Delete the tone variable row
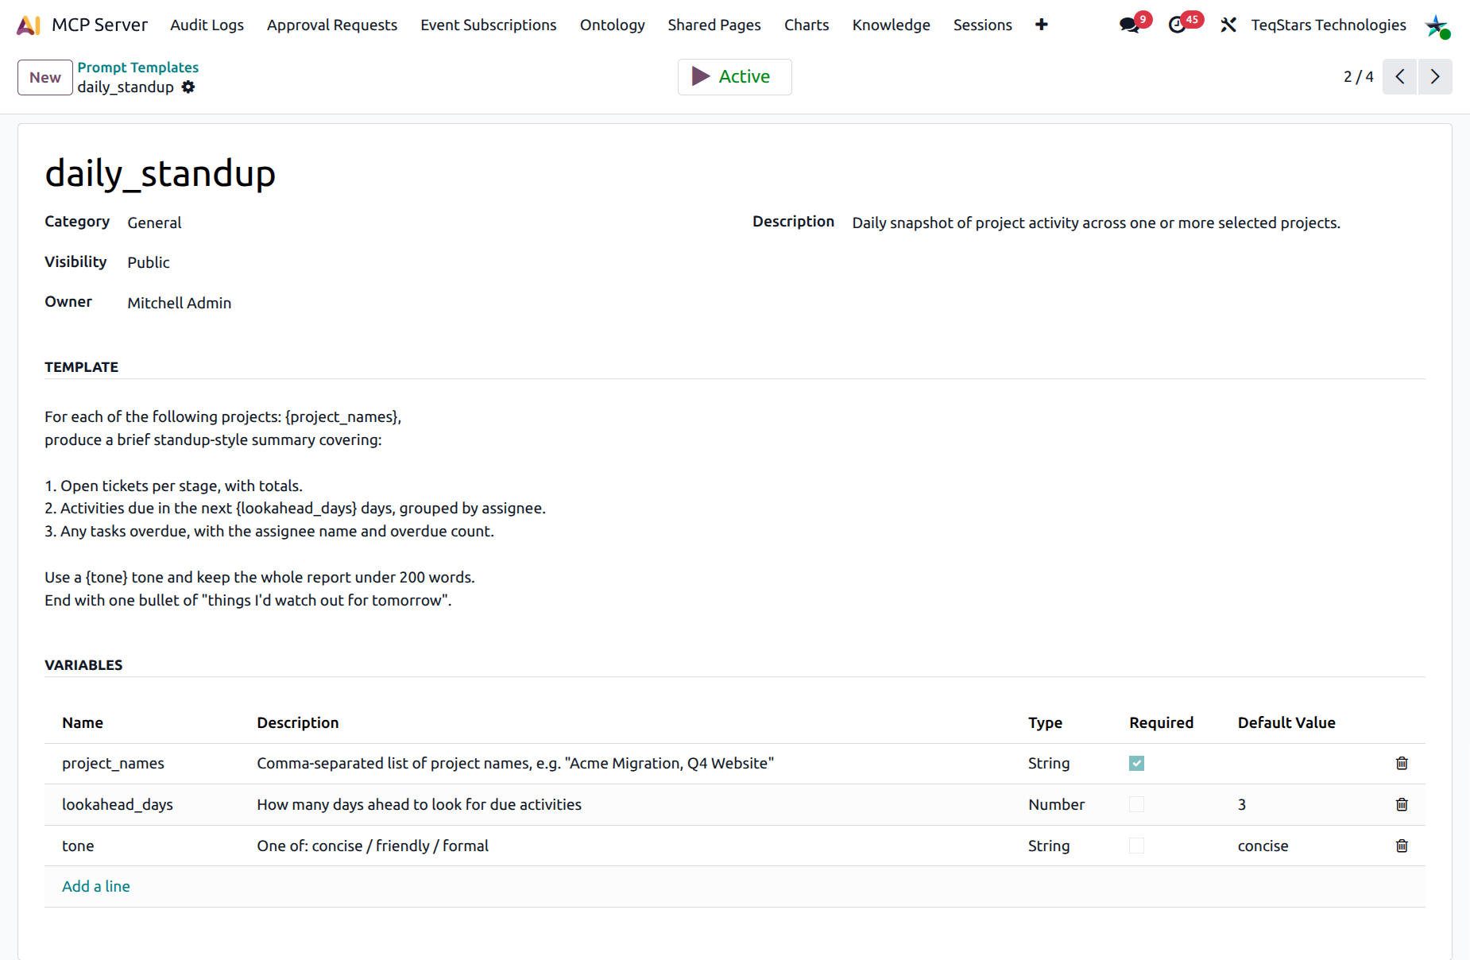The height and width of the screenshot is (960, 1470). pyautogui.click(x=1402, y=846)
